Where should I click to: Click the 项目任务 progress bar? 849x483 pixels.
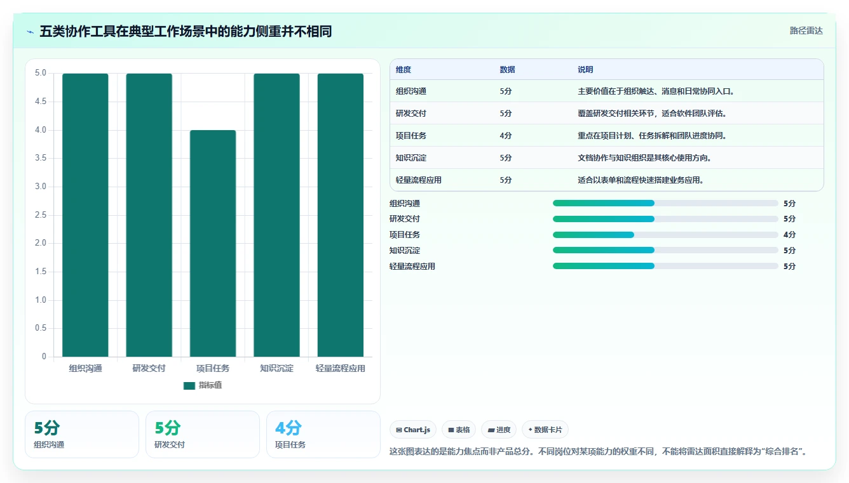(665, 235)
